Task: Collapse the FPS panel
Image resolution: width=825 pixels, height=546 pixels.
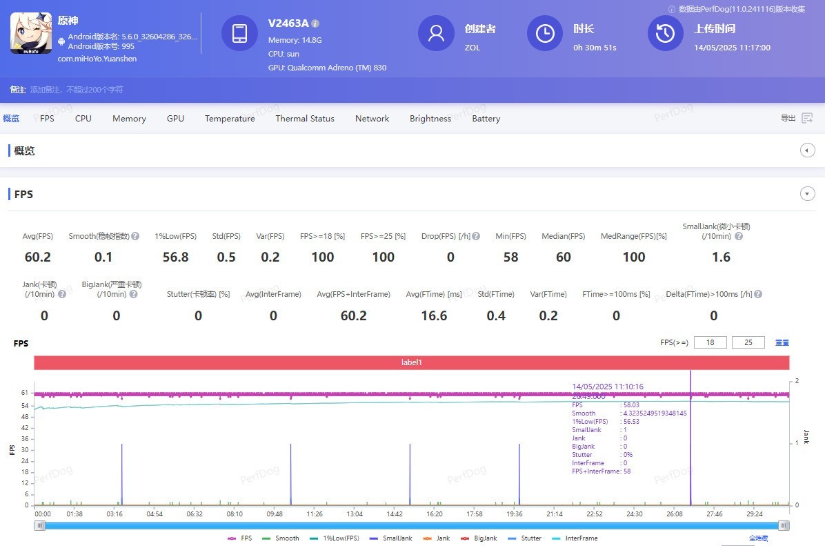Action: 807,194
